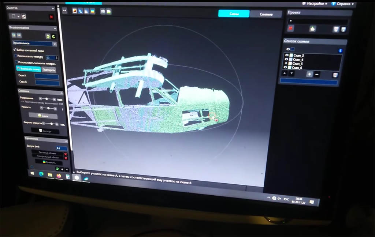Toggle side panel with double-arrow icon

pos(64,11)
